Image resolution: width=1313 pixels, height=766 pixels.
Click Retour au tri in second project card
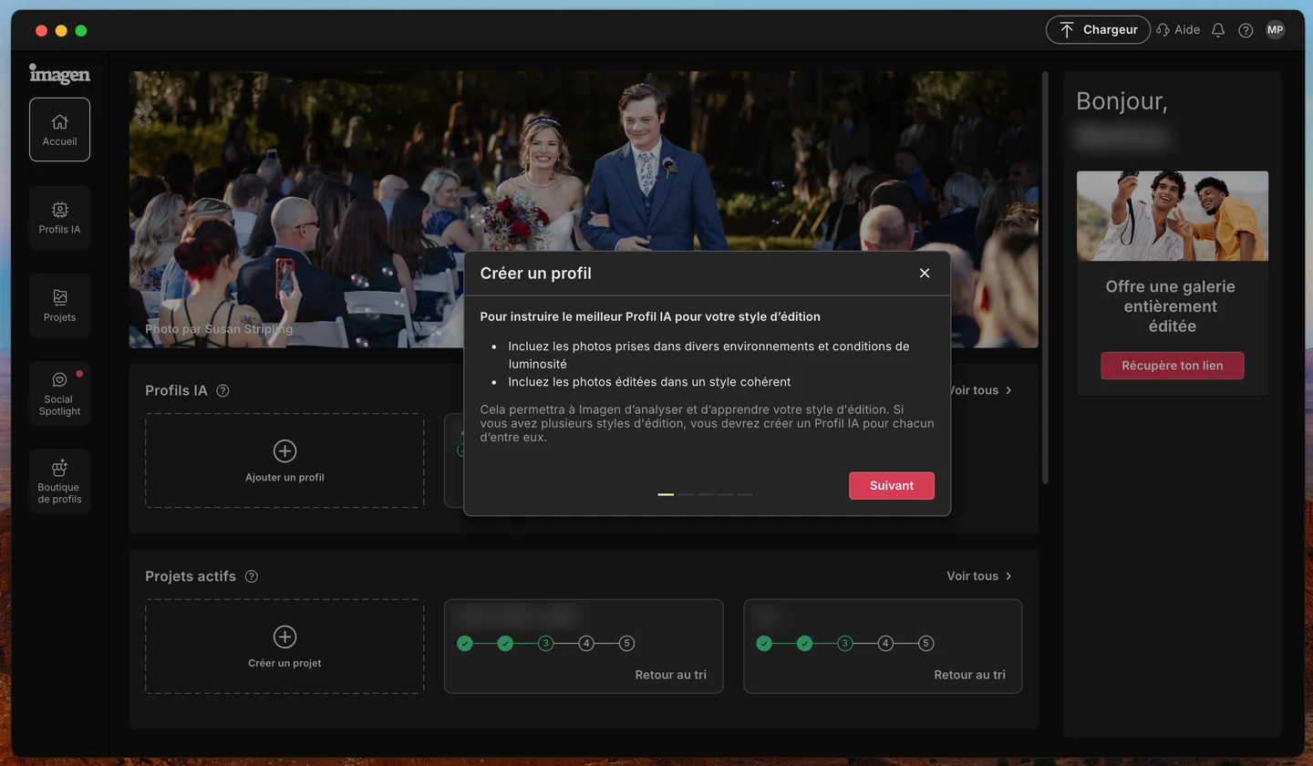pyautogui.click(x=969, y=675)
